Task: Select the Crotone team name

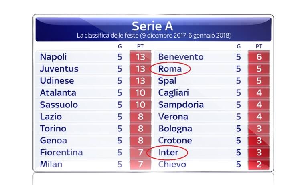Action: click(175, 141)
